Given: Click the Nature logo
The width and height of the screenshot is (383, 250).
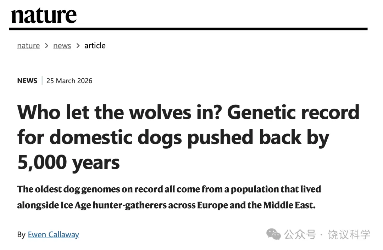Looking at the screenshot, I should [44, 15].
